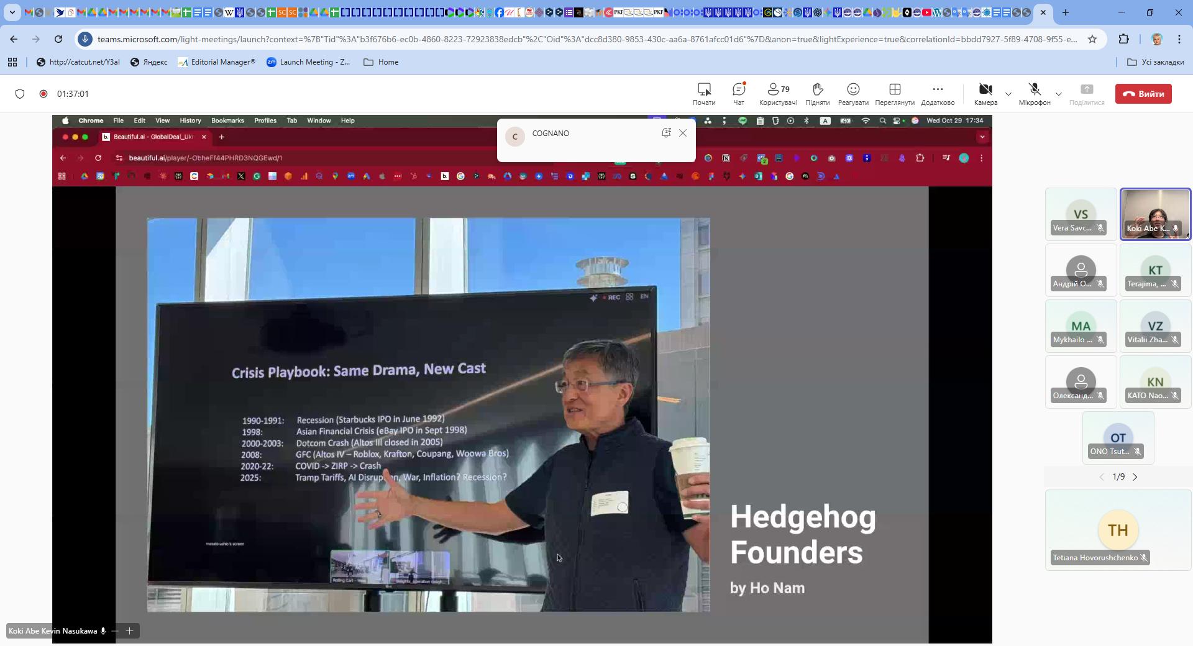1193x646 pixels.
Task: Click the pop-out icon in COGNANO notification
Action: point(666,133)
